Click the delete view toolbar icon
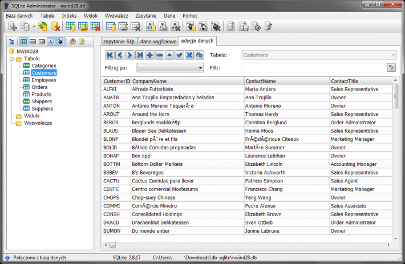Image resolution: width=405 pixels, height=264 pixels. pos(176,26)
